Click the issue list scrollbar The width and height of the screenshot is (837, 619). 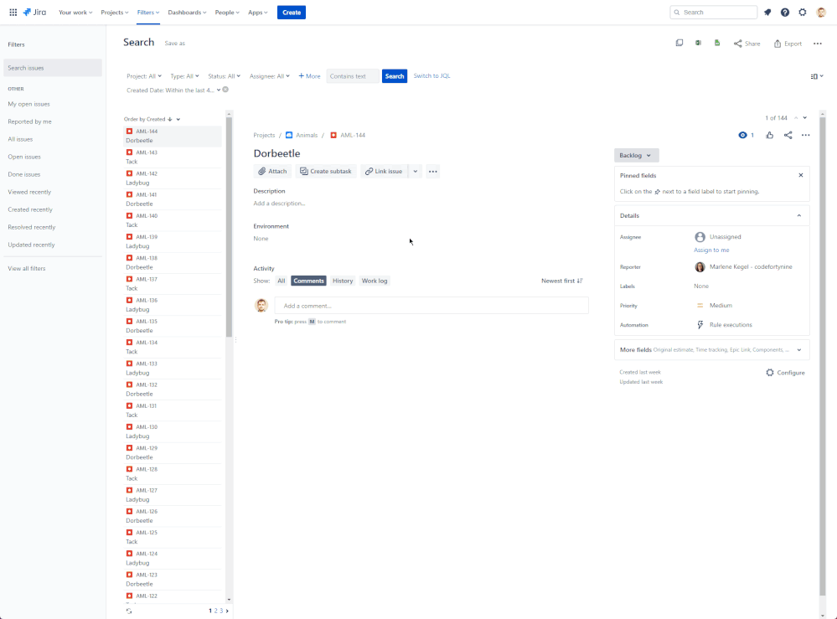[x=229, y=227]
